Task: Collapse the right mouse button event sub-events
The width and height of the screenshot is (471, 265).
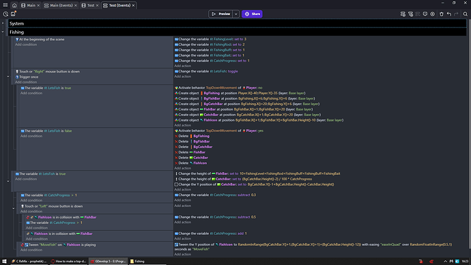Action: (8, 76)
